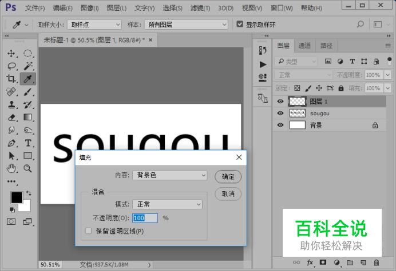The height and width of the screenshot is (271, 396).
Task: Add a layer mask
Action: [x=323, y=262]
